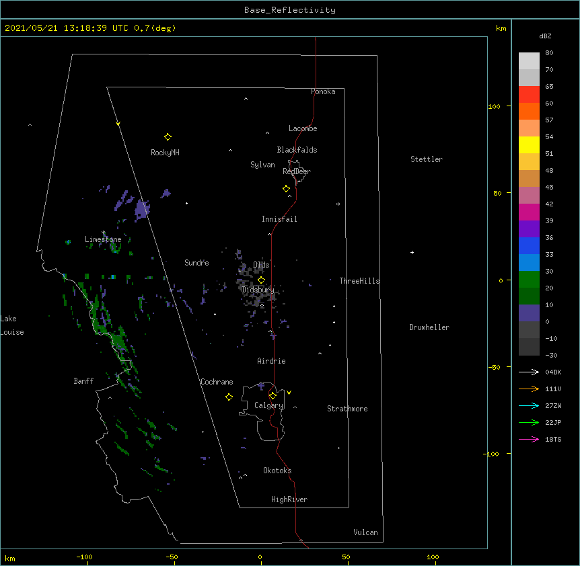Pick the bright green 20-30 dBZ swatch
This screenshot has width=580, height=566.
tap(529, 280)
